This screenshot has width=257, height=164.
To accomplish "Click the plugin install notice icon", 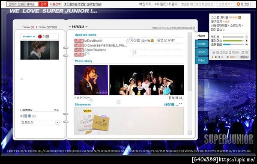I will [x=213, y=53].
